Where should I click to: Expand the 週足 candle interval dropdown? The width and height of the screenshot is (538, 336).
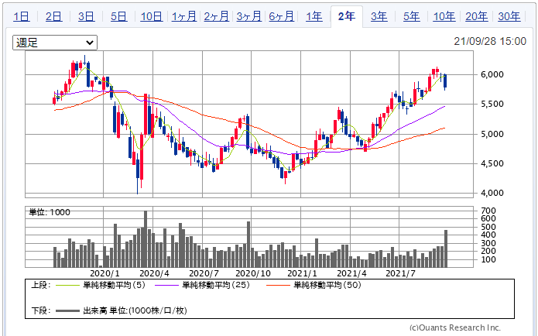[55, 43]
